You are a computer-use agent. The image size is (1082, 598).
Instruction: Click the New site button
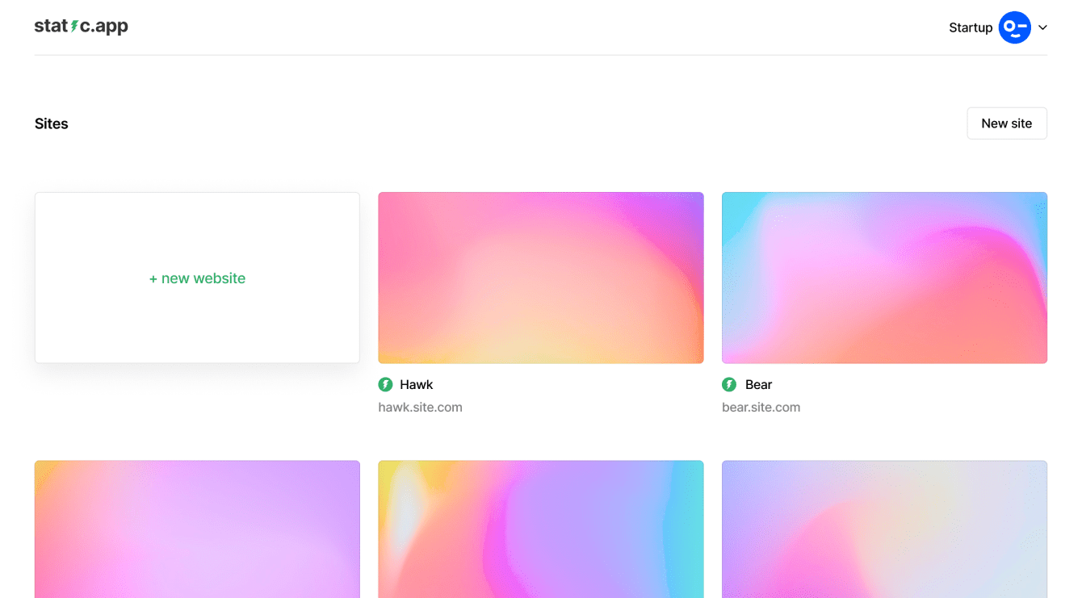coord(1007,123)
